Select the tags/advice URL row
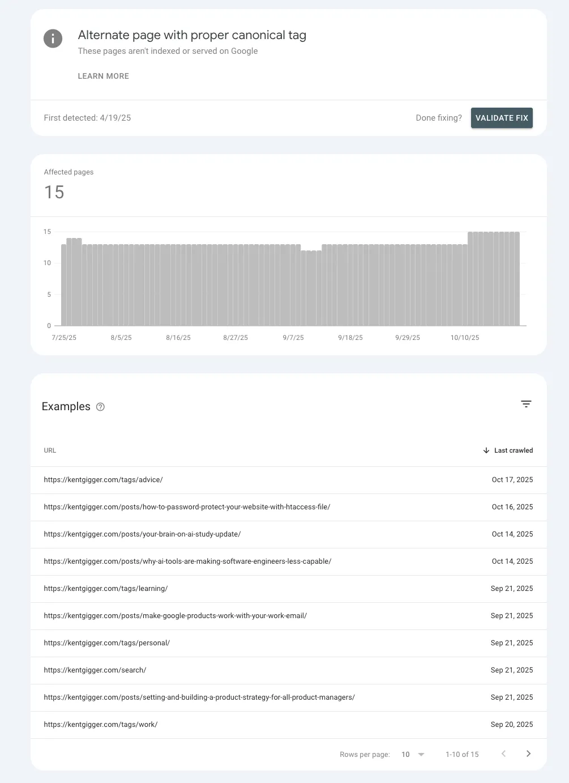 (x=103, y=480)
